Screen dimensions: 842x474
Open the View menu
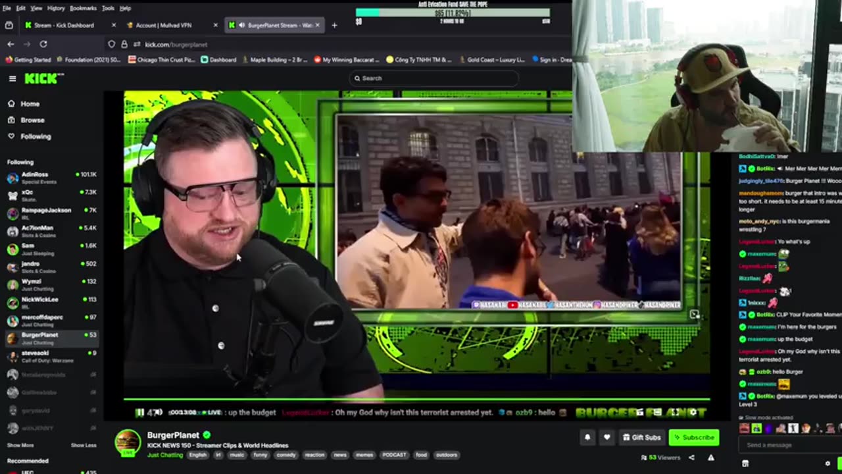36,8
